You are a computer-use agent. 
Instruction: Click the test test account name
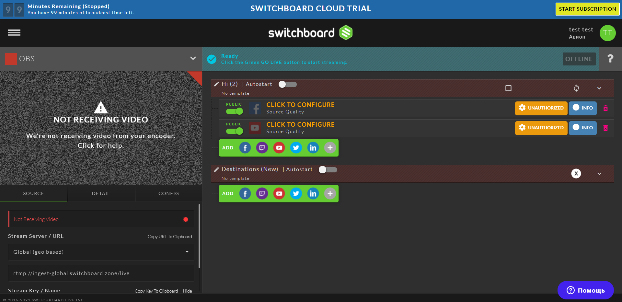coord(581,29)
